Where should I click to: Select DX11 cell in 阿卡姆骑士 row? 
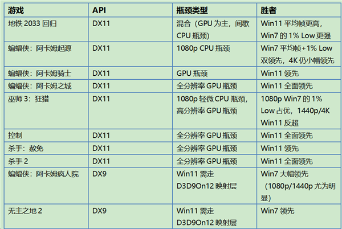[x=131, y=73]
